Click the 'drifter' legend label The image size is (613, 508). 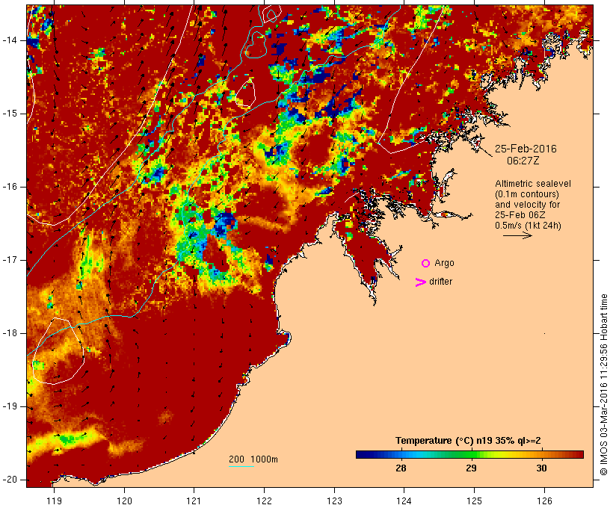pyautogui.click(x=440, y=282)
